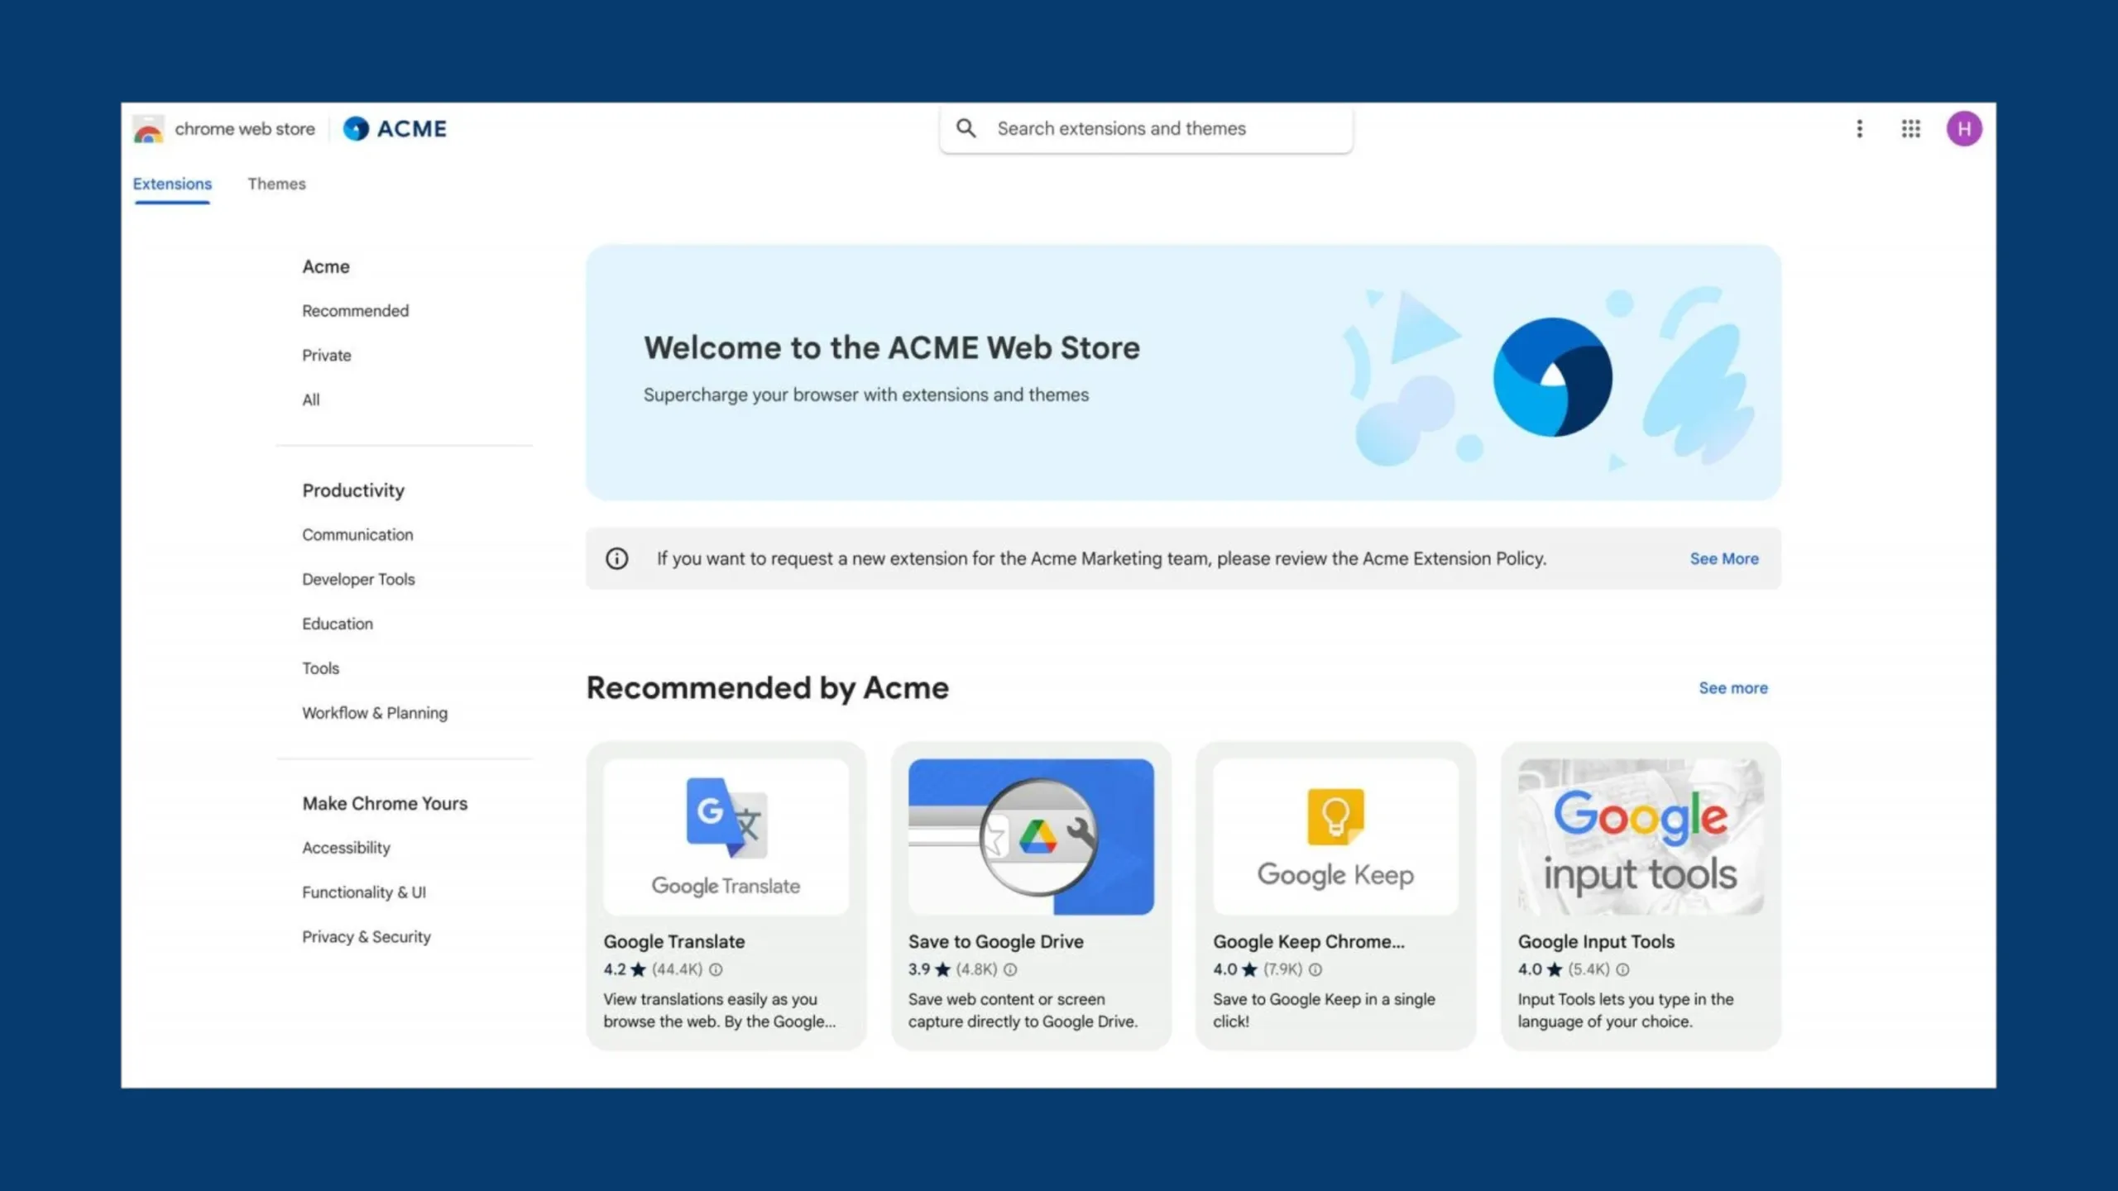Click the Google Input Tools extension title
The width and height of the screenshot is (2118, 1191).
[x=1595, y=941]
